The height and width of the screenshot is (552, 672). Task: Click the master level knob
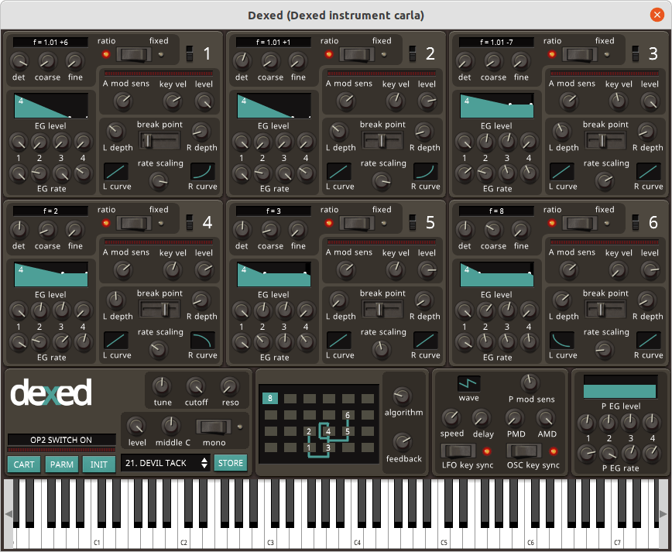point(136,426)
